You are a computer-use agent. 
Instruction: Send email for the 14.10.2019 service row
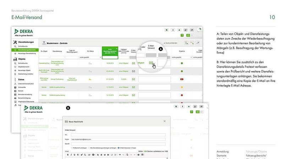133,95
